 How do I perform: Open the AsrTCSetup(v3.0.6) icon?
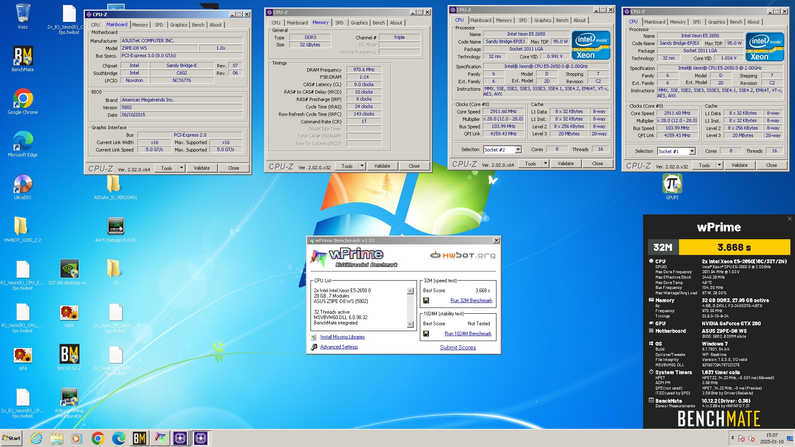click(116, 229)
